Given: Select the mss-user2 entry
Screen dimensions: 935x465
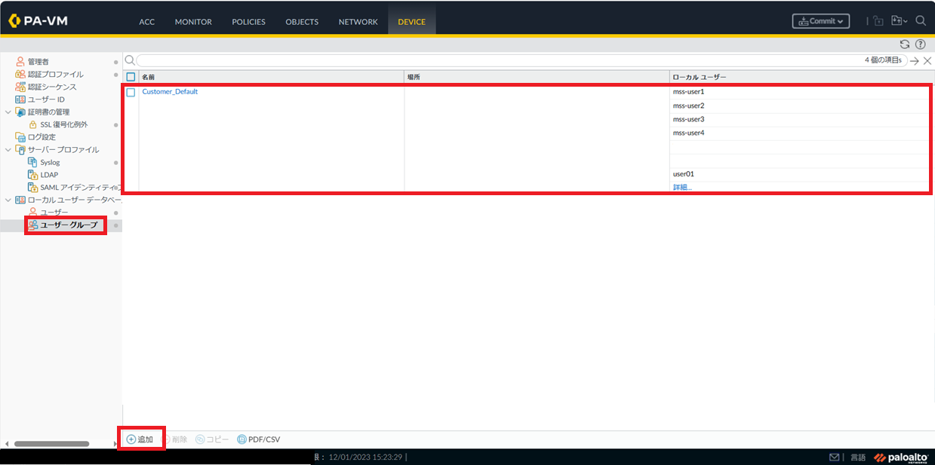Looking at the screenshot, I should point(688,106).
